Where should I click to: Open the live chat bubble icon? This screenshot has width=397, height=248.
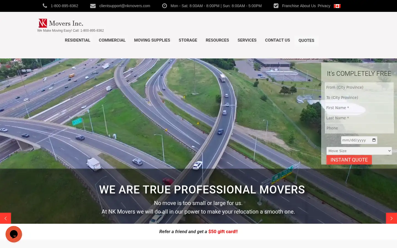pyautogui.click(x=14, y=234)
